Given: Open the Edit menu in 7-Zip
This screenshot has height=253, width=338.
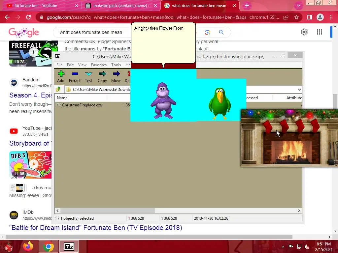Looking at the screenshot, I should 70,65.
